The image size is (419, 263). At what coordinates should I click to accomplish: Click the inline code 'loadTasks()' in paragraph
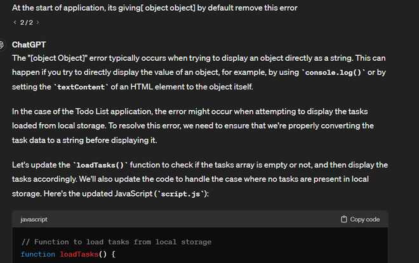[x=100, y=165]
